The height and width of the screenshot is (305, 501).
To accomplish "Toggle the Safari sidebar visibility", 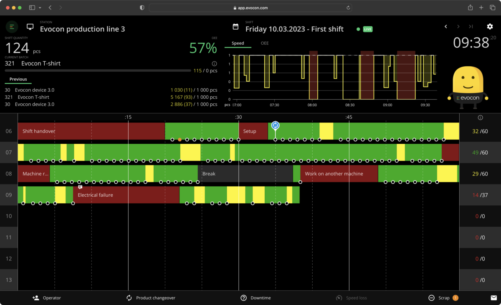I will [31, 7].
